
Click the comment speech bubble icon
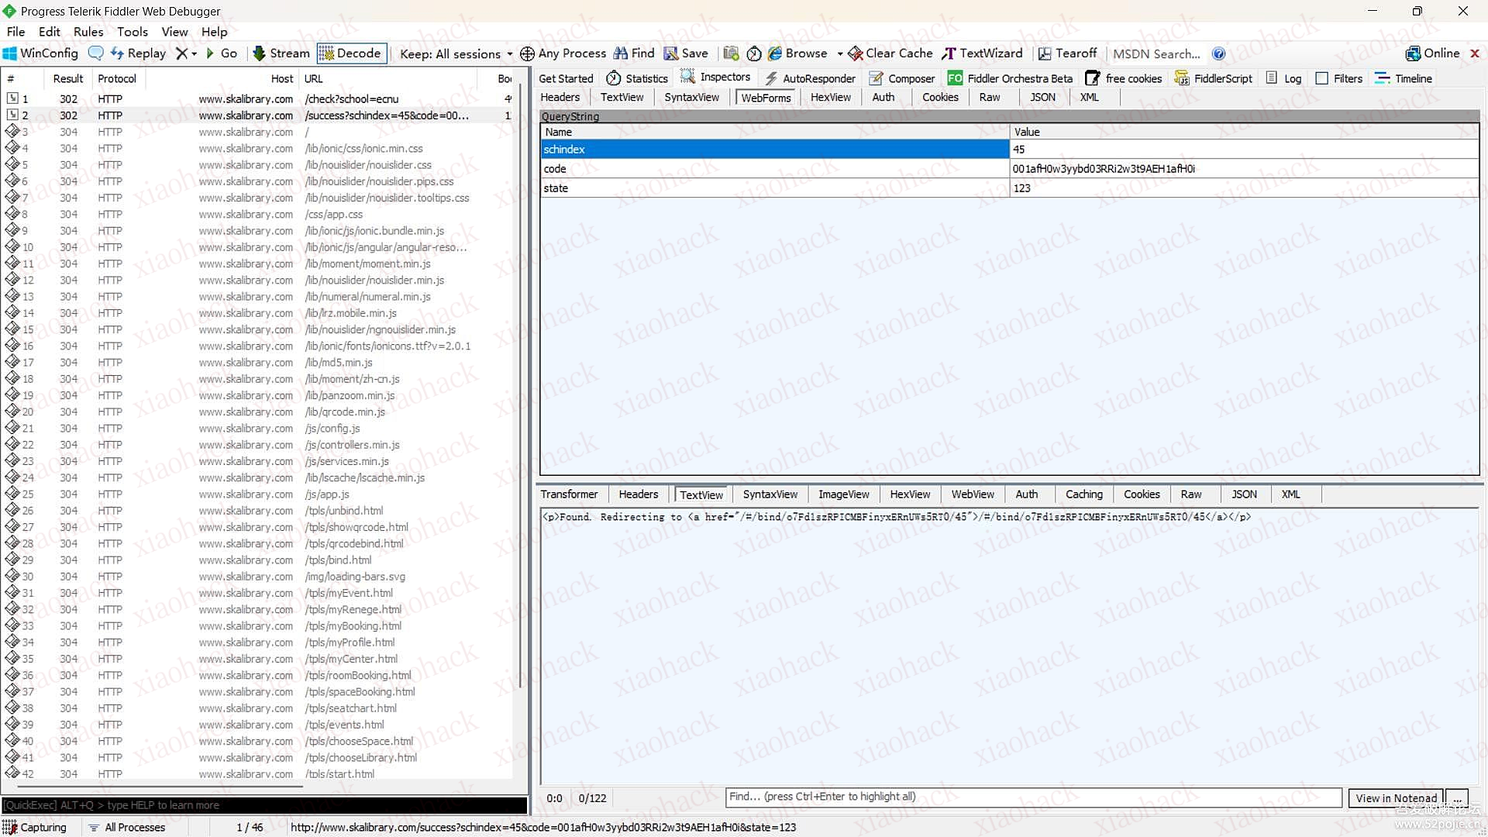tap(96, 53)
